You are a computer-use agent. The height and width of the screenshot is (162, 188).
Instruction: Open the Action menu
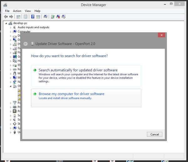pos(17,11)
